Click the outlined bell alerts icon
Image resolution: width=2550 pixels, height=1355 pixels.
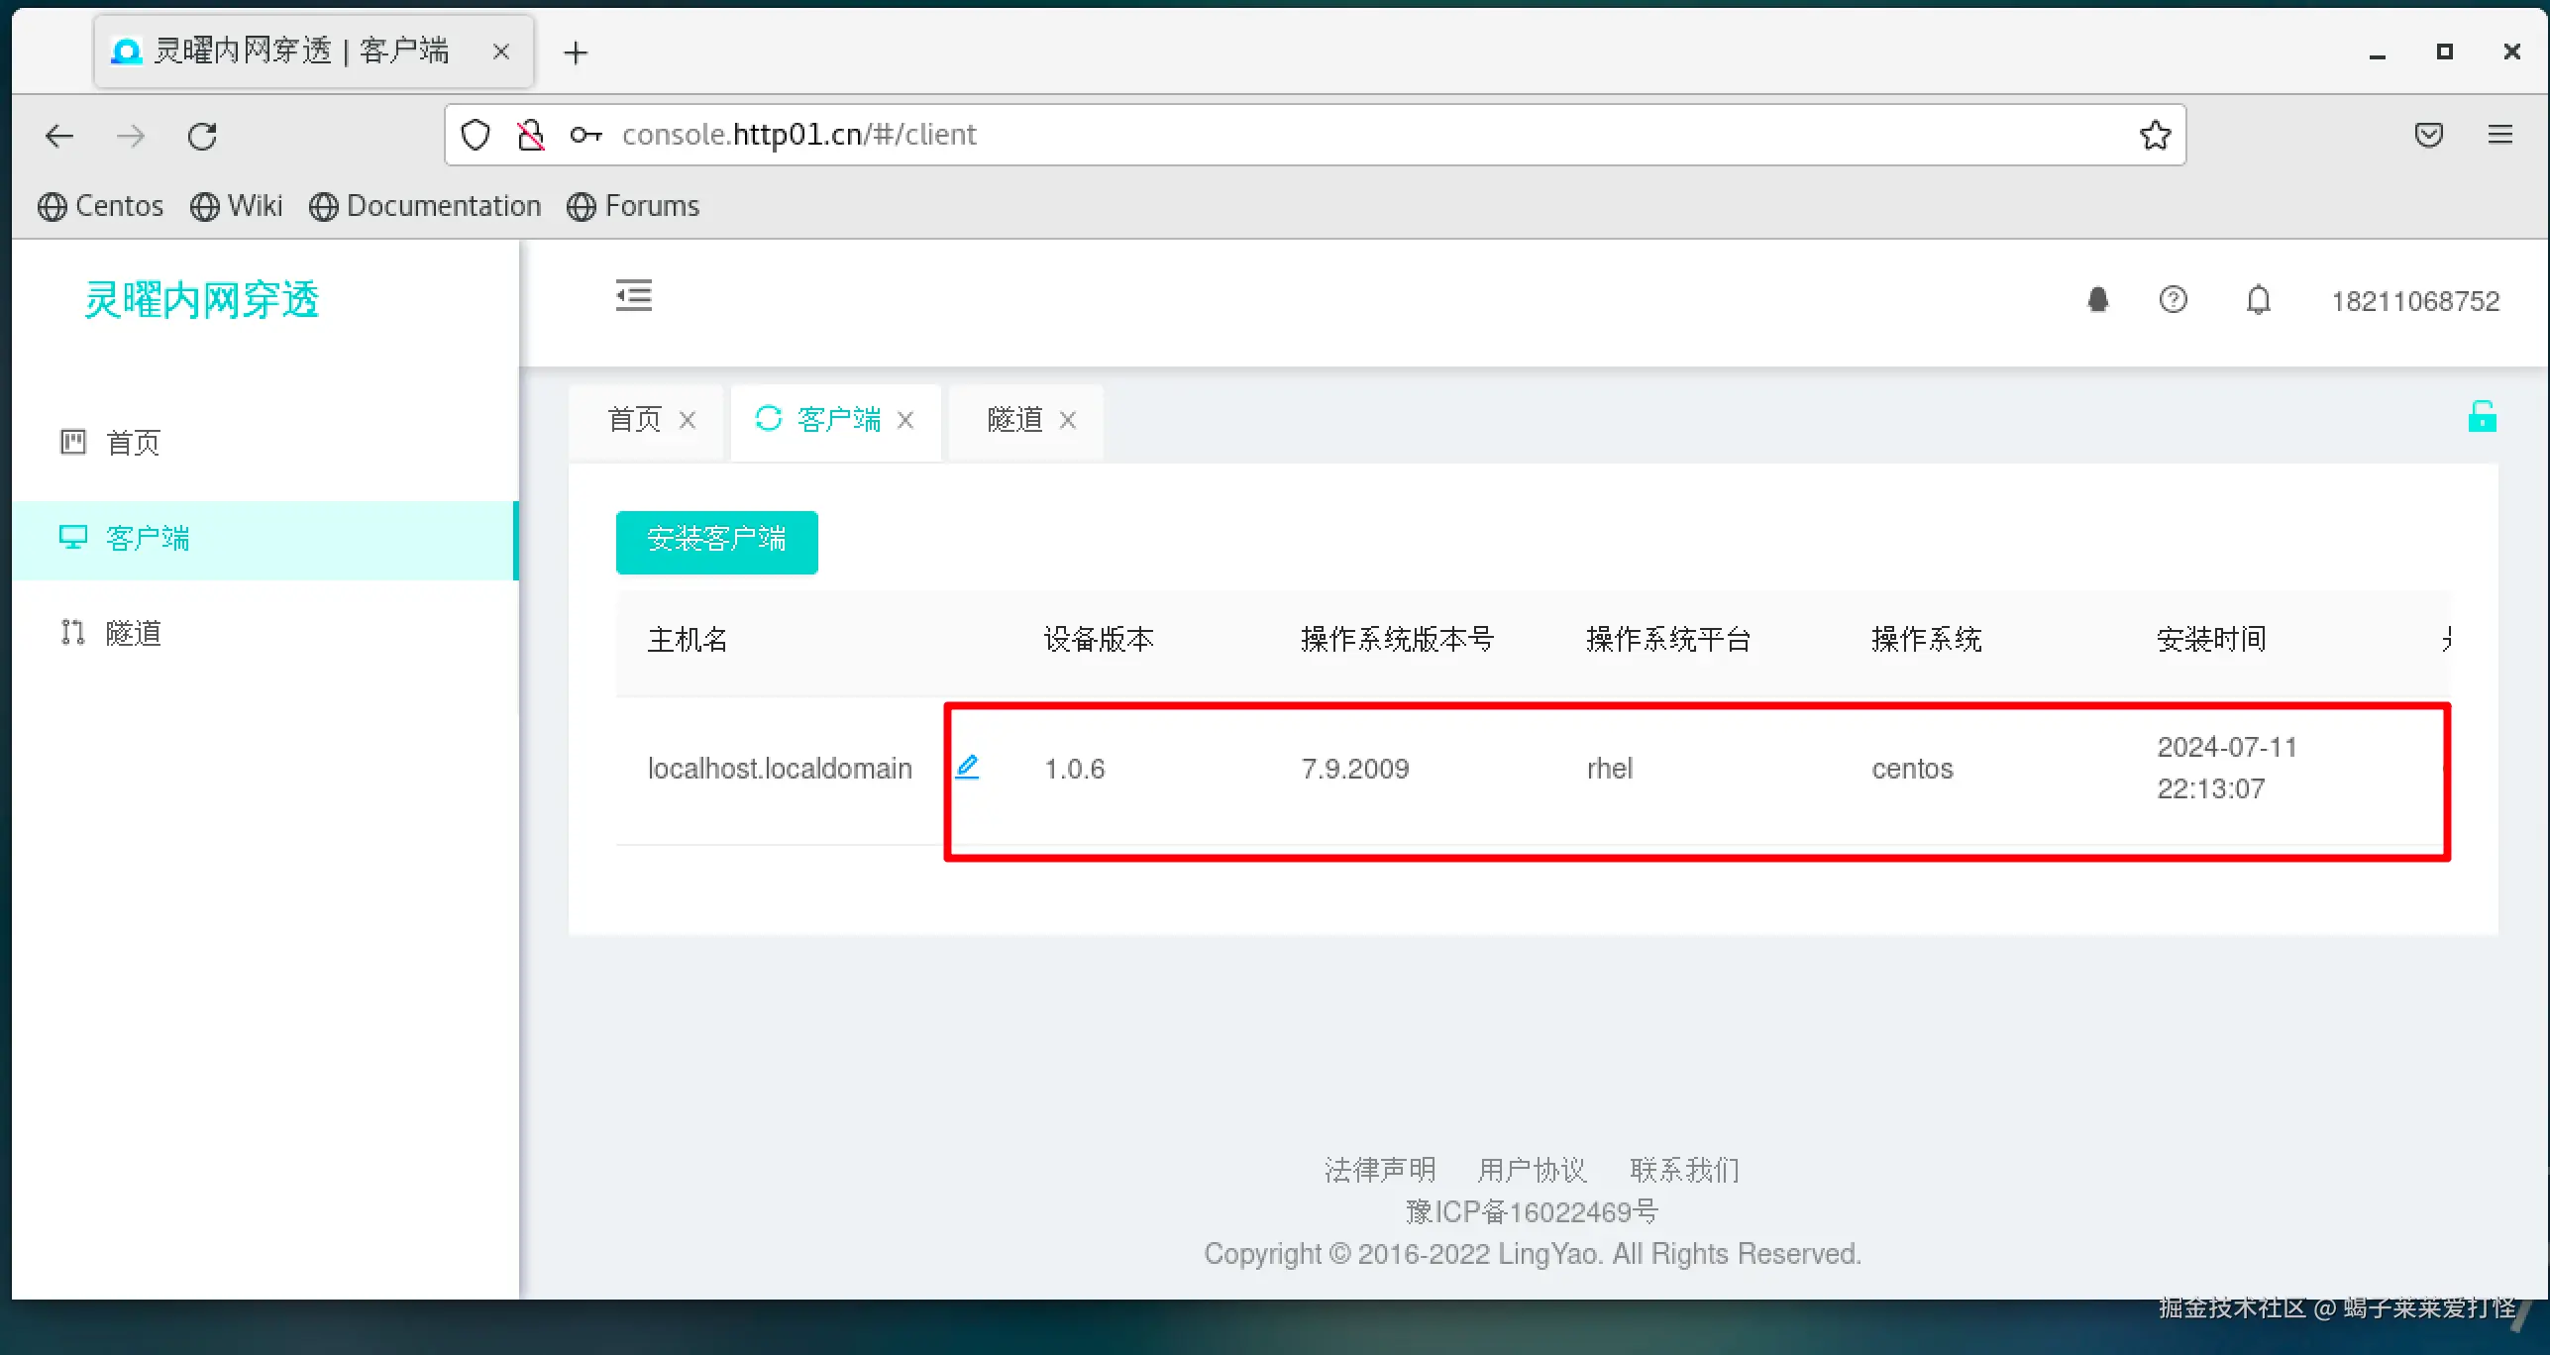(2258, 300)
